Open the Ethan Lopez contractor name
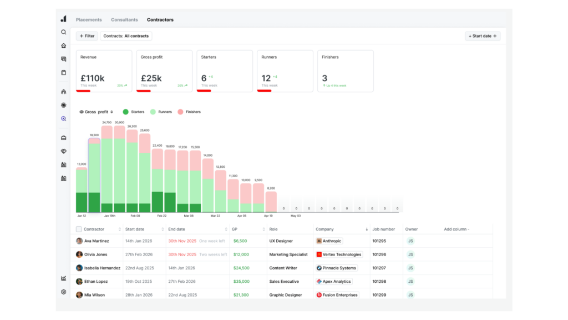568x320 pixels. pyautogui.click(x=95, y=281)
